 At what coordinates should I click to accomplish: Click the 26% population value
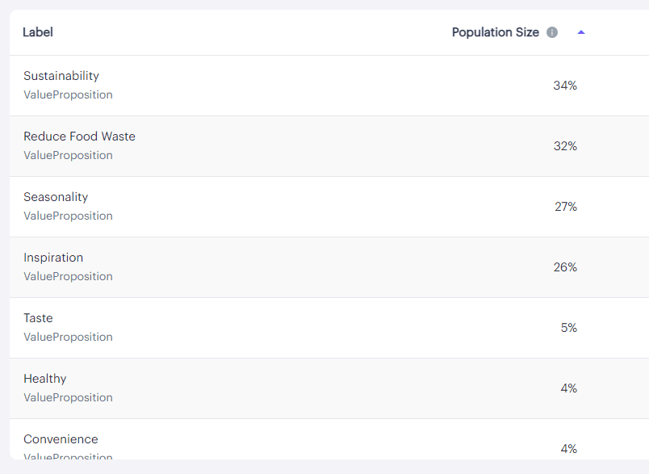565,267
